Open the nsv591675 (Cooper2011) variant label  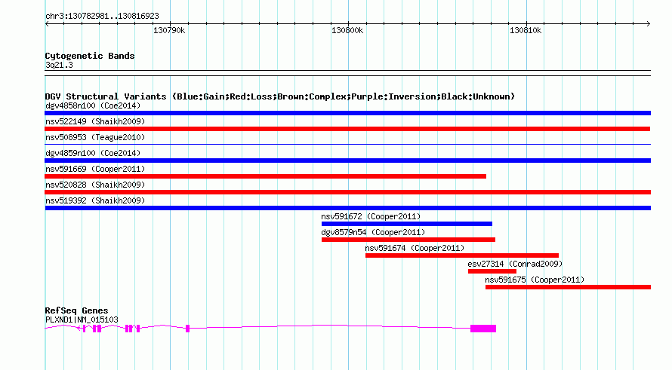tap(535, 280)
